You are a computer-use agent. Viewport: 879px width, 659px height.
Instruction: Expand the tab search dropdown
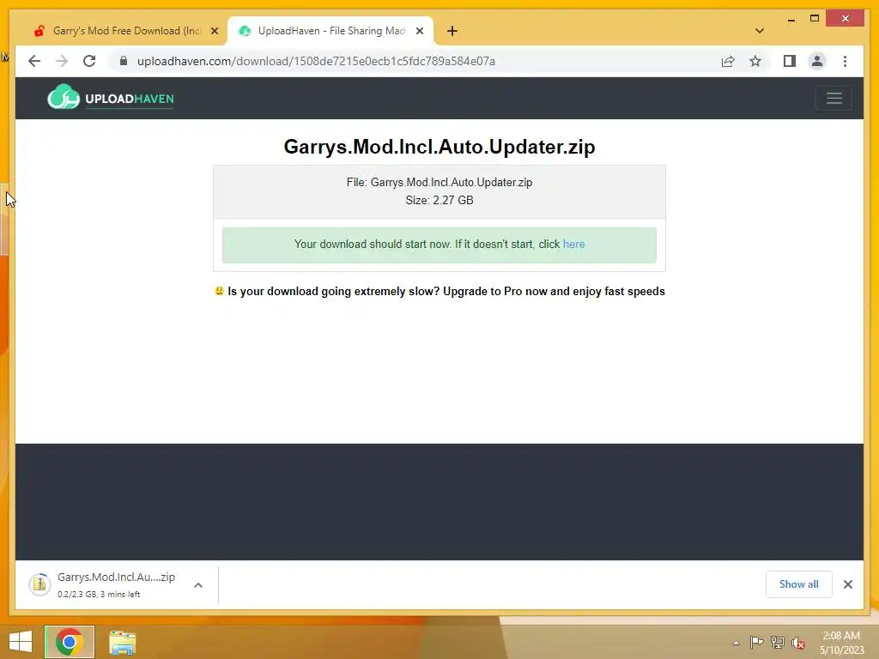pyautogui.click(x=760, y=31)
